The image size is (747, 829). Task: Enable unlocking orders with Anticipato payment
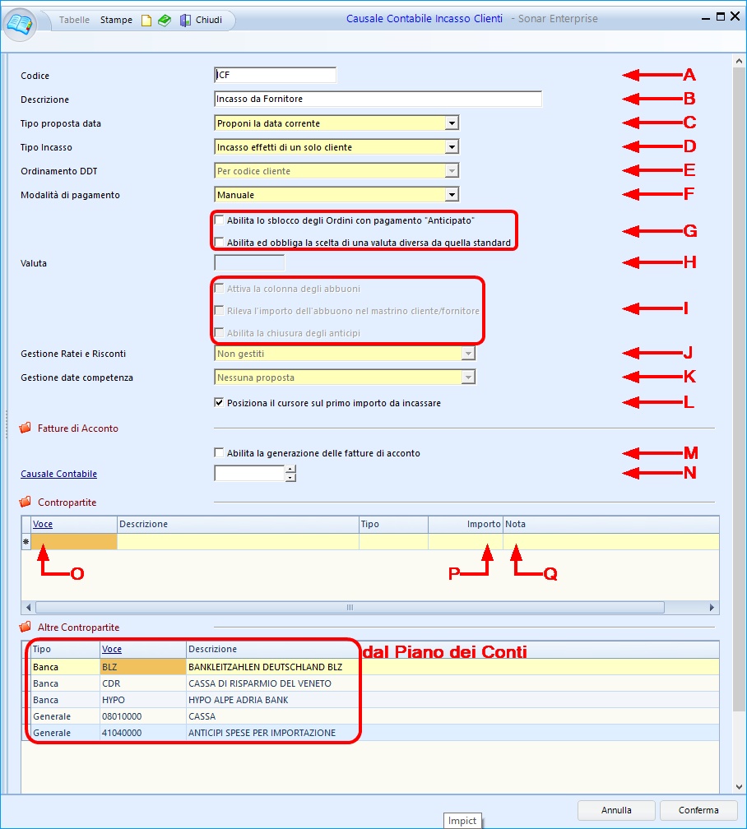pyautogui.click(x=219, y=220)
